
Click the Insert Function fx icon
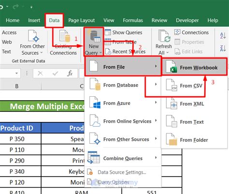tap(70, 74)
